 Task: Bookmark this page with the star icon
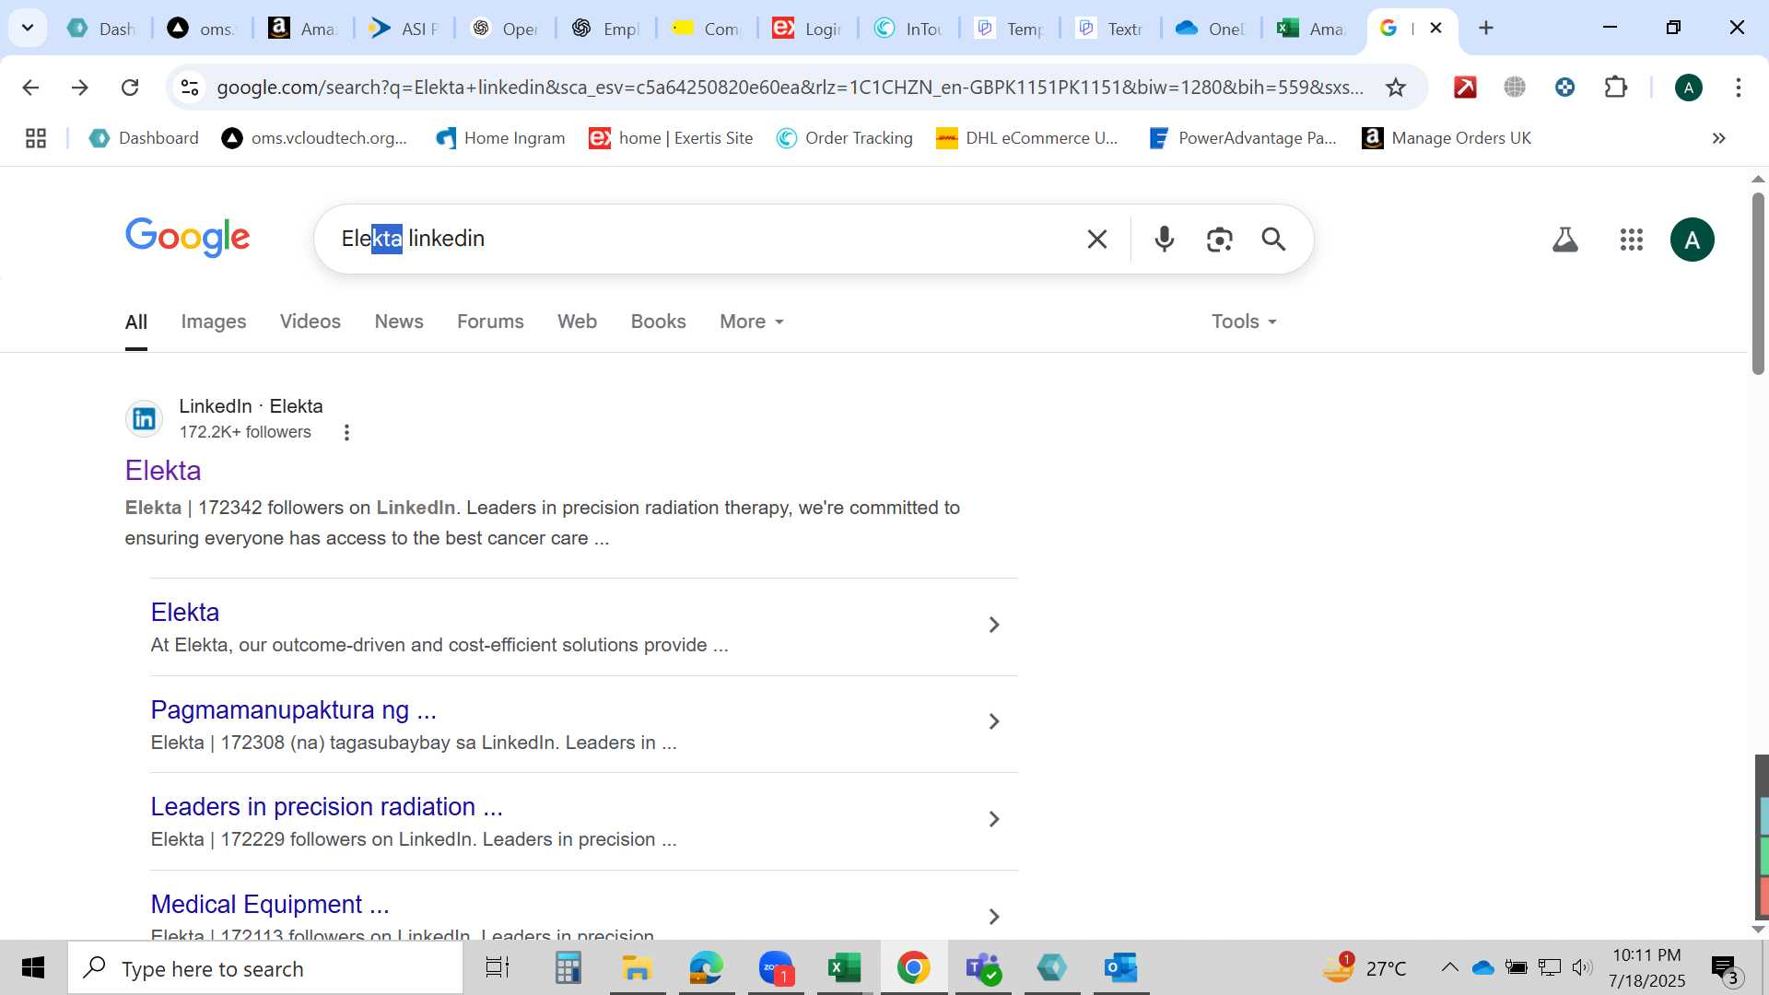(1396, 88)
